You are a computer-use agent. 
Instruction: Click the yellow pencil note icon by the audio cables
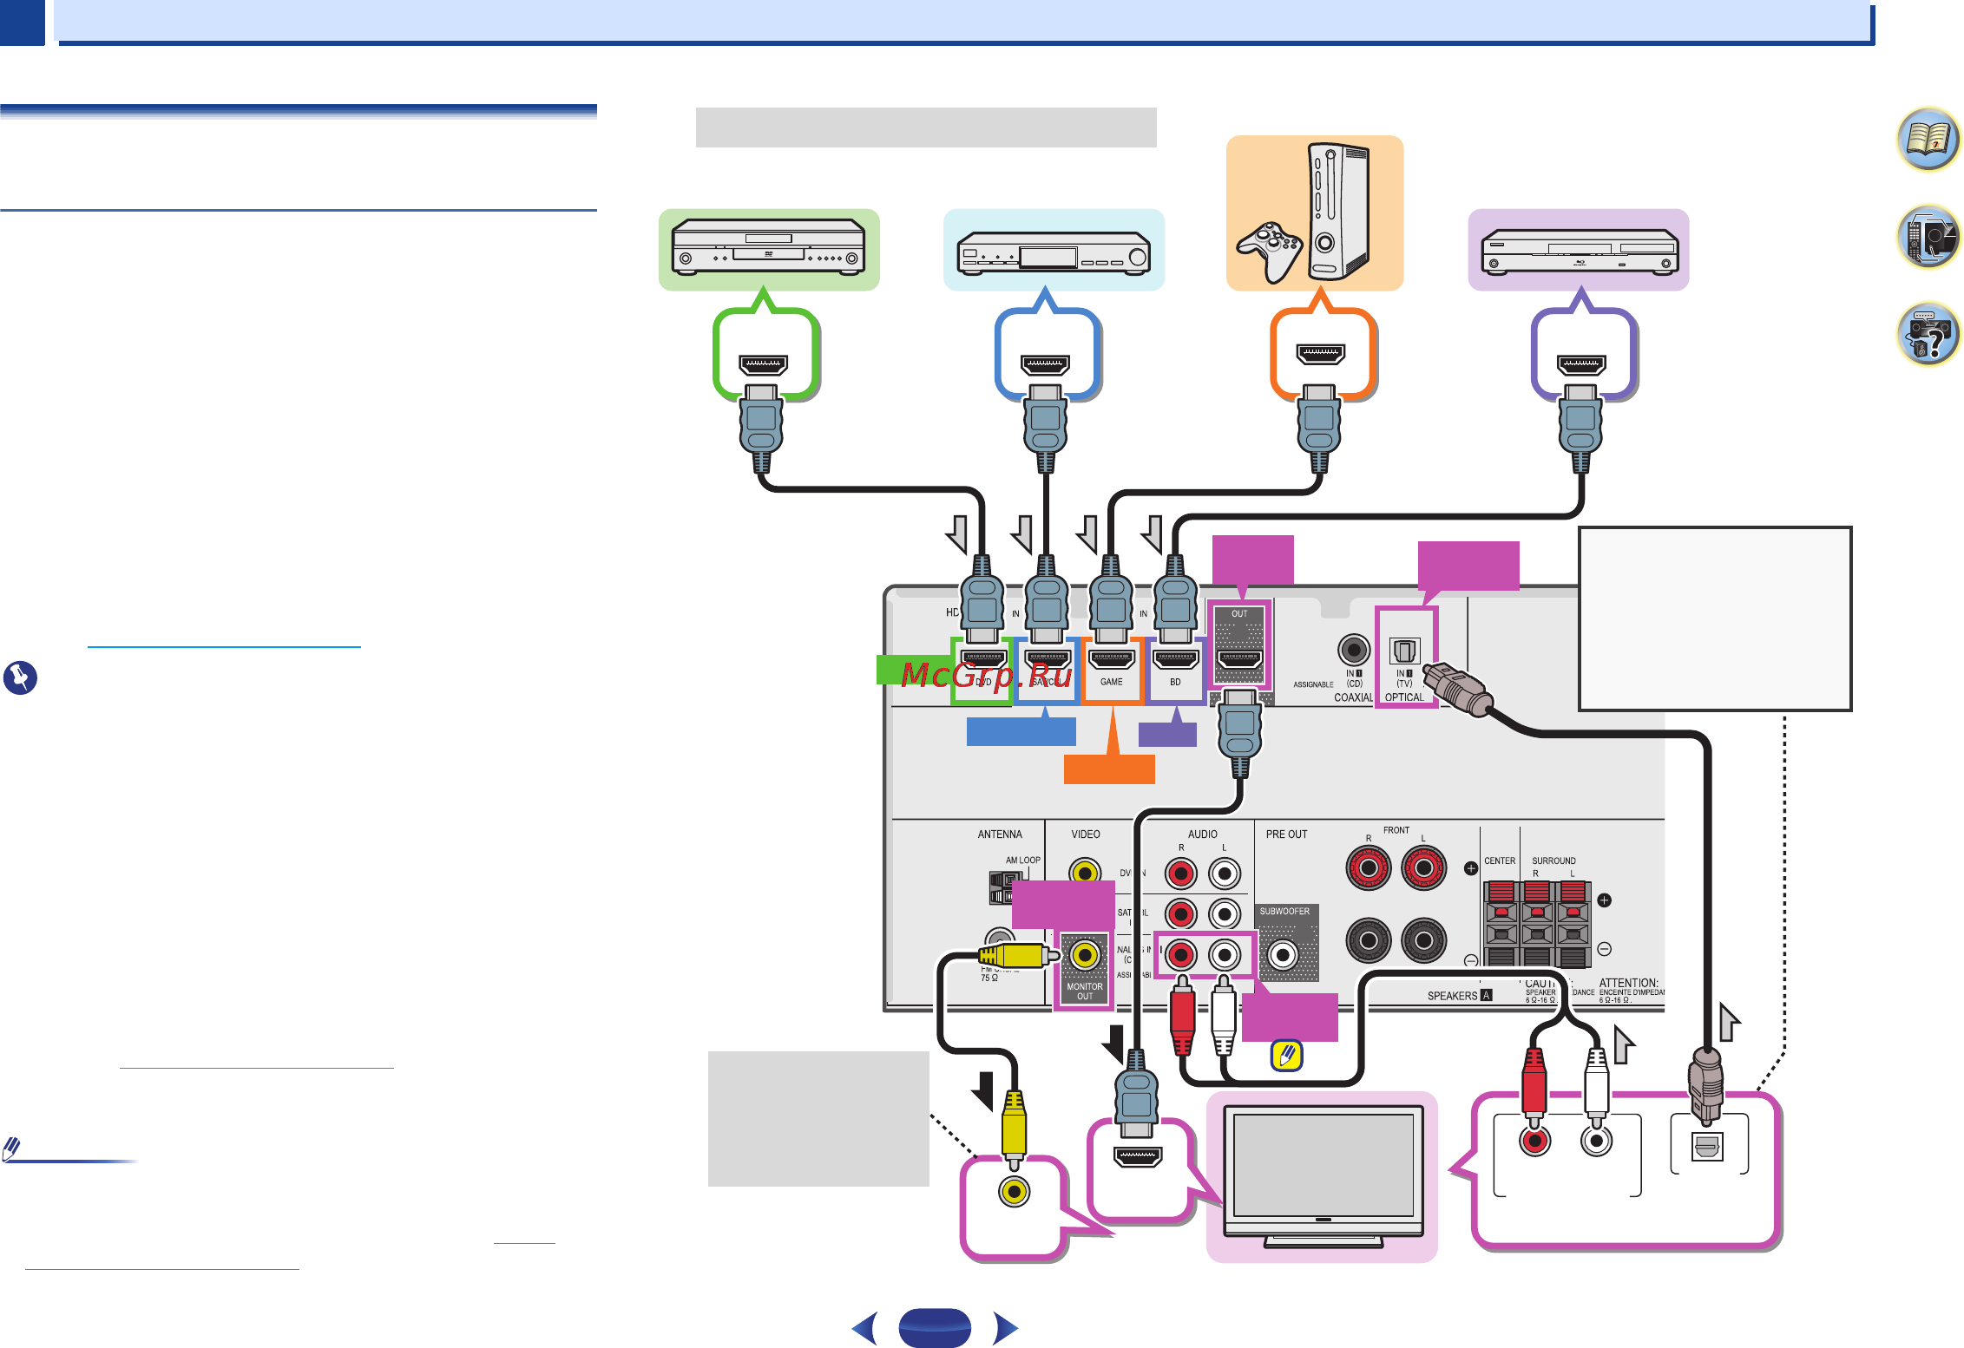click(1287, 1056)
